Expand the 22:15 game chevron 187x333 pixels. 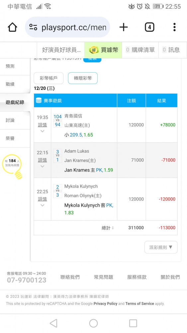(43, 166)
